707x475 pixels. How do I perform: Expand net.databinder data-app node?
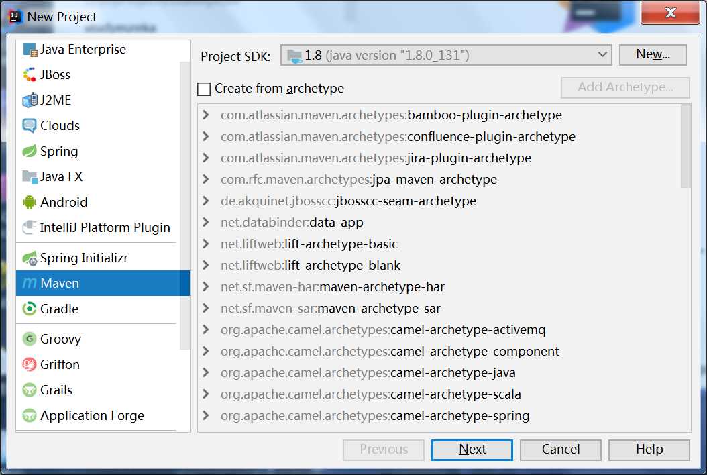206,222
